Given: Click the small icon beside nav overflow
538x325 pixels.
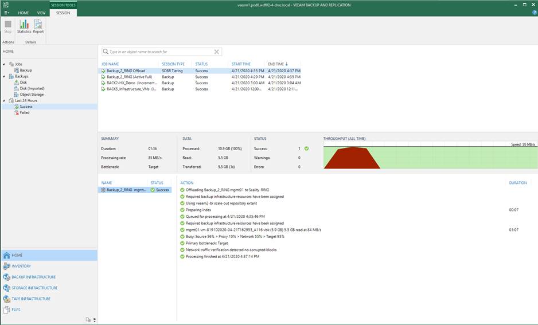Looking at the screenshot, I should pos(88,319).
